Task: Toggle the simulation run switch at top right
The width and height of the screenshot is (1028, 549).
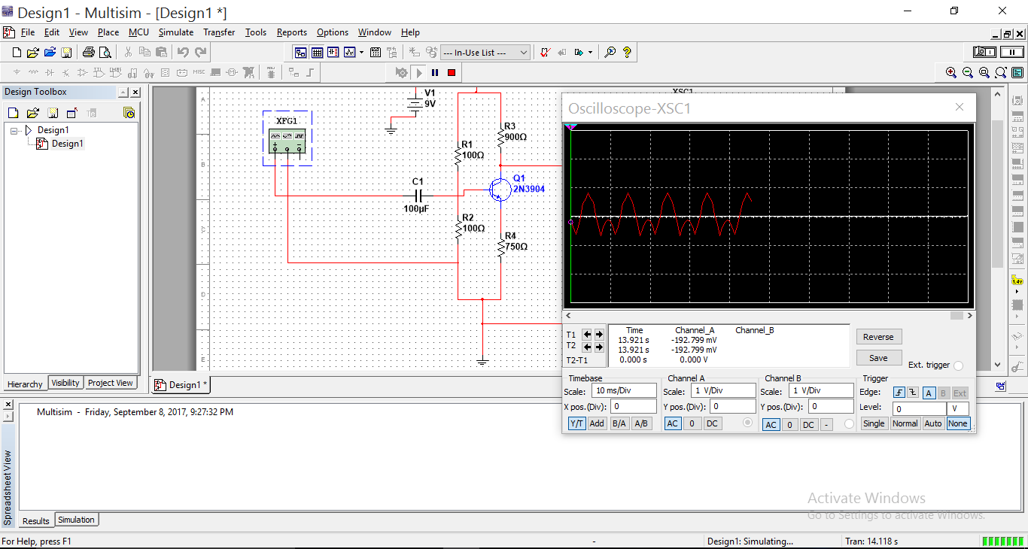Action: point(985,52)
